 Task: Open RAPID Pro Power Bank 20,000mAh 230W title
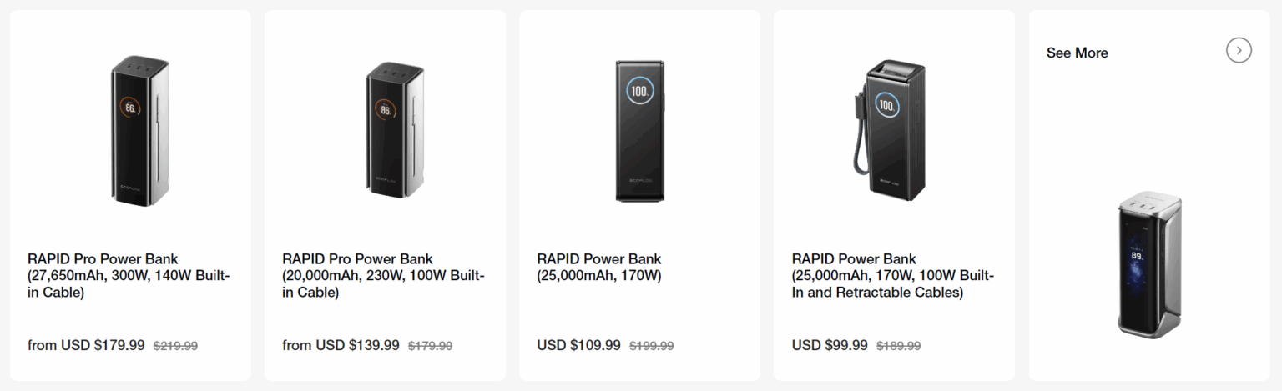[383, 276]
